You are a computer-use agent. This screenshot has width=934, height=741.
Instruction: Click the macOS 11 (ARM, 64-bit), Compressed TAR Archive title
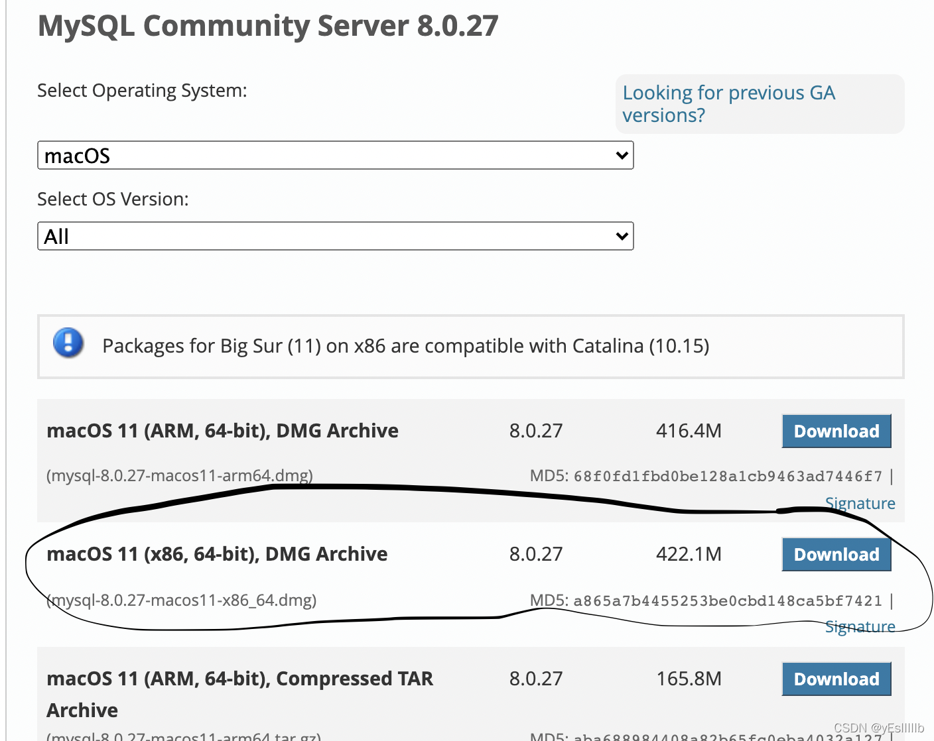[239, 694]
